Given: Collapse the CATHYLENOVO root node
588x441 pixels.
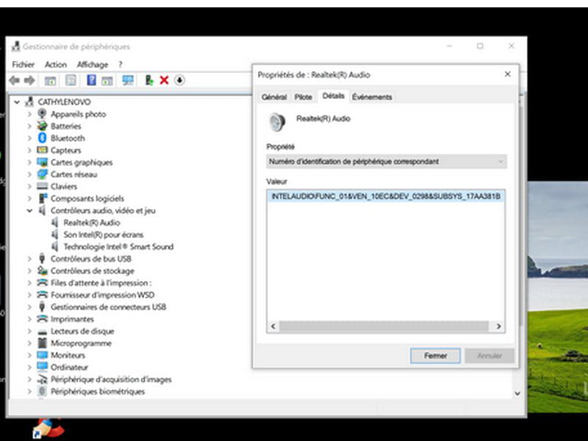Looking at the screenshot, I should (16, 101).
